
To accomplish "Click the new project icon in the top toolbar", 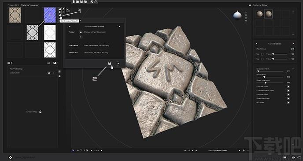I will [x=74, y=2].
